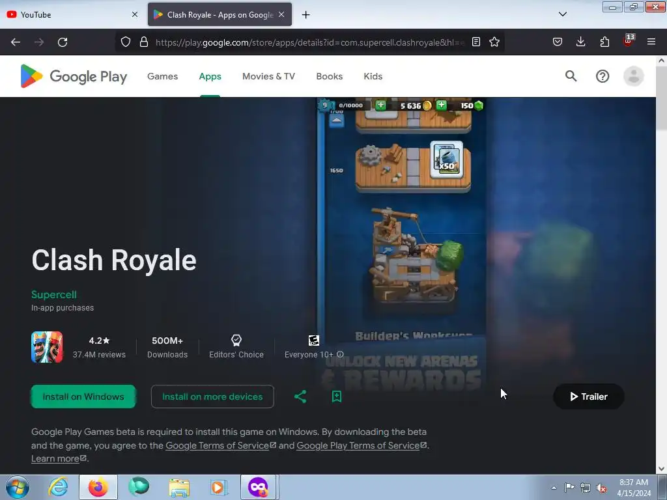Open Windows Explorer folder from taskbar
Image resolution: width=667 pixels, height=500 pixels.
179,487
